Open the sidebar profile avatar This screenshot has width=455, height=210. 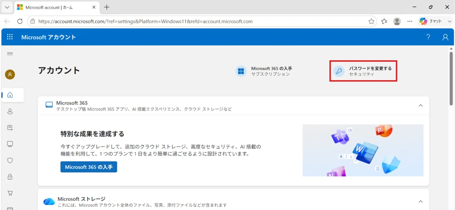coord(10,74)
